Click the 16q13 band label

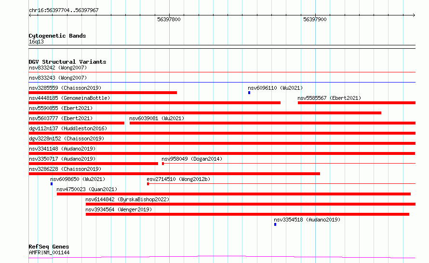point(36,42)
